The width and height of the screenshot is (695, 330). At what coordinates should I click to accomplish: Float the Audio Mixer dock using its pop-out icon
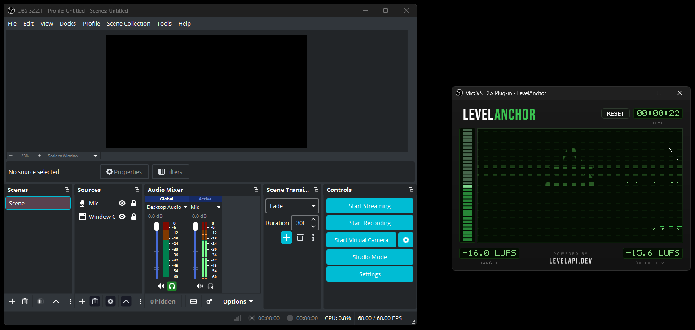[256, 190]
